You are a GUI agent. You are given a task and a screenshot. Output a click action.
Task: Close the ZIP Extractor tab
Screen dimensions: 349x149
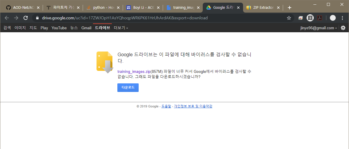tap(278, 8)
